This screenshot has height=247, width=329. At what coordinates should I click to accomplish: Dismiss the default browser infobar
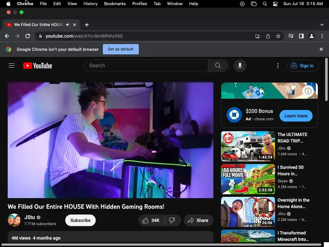point(321,49)
